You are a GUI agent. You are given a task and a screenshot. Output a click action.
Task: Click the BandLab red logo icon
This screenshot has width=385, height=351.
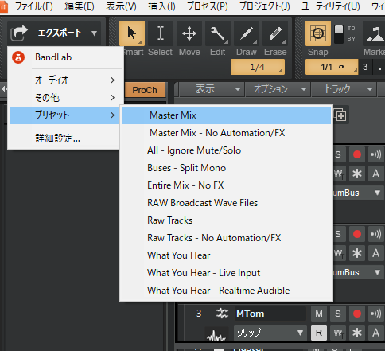[18, 57]
